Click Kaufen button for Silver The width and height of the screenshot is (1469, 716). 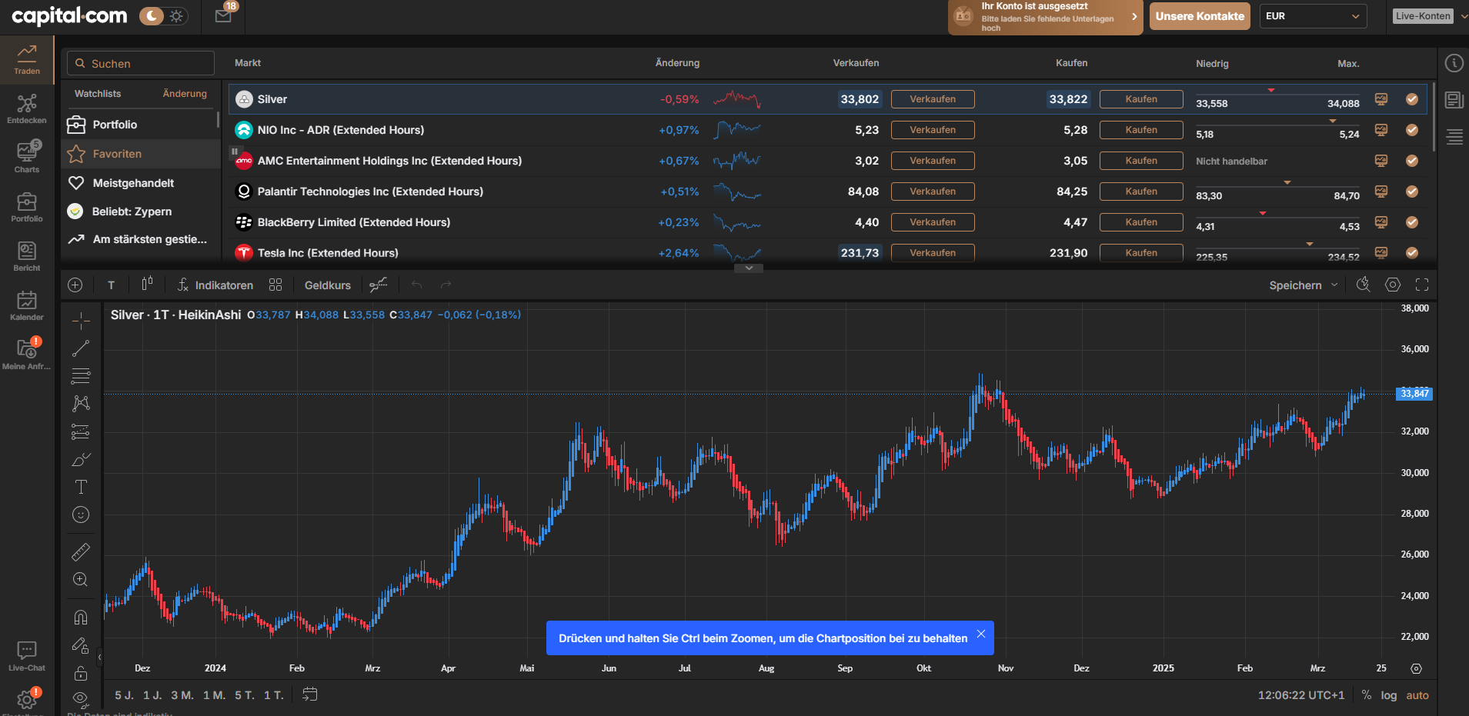pos(1141,99)
